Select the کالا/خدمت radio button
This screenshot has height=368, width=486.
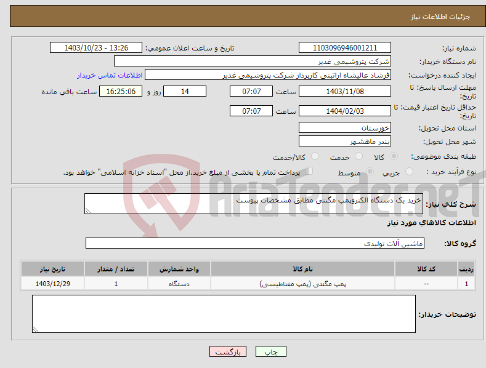(315, 156)
